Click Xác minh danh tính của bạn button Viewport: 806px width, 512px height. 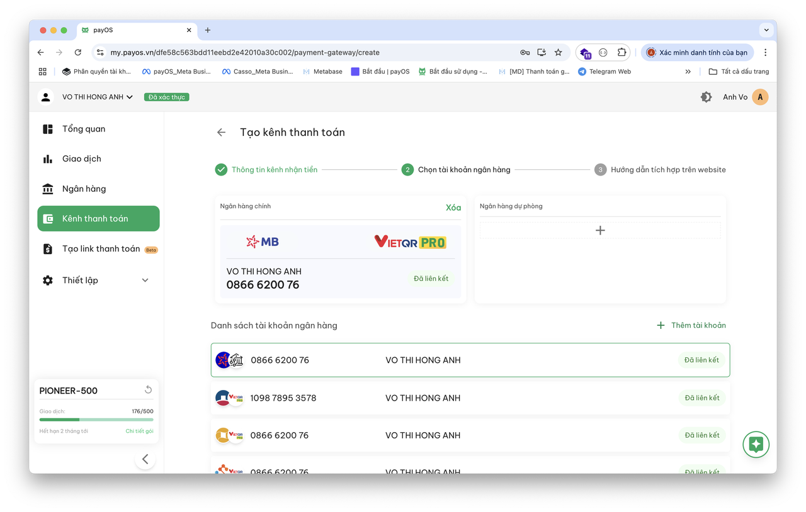(698, 52)
